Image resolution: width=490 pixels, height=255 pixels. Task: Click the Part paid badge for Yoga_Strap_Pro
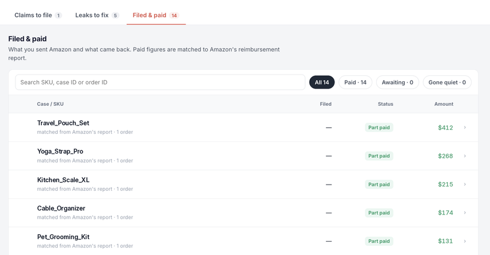pyautogui.click(x=379, y=156)
